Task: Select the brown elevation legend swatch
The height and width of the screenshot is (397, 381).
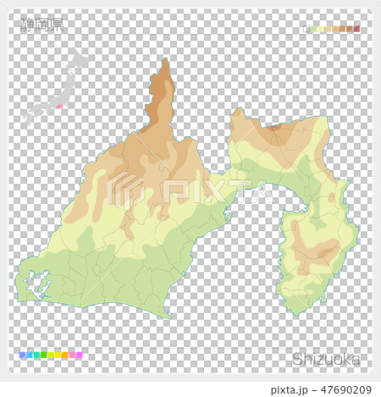Action: [x=350, y=29]
